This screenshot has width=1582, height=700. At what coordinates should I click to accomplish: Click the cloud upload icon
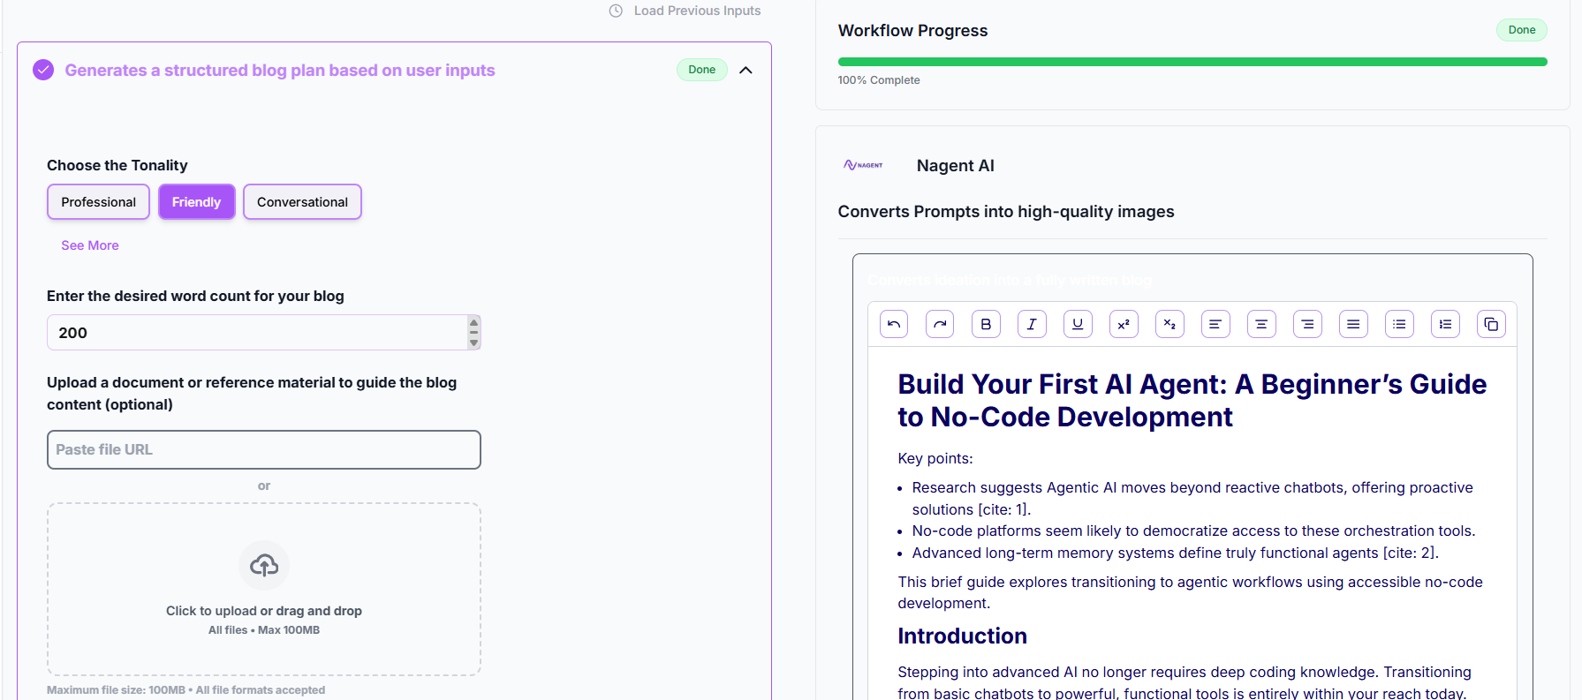[264, 565]
